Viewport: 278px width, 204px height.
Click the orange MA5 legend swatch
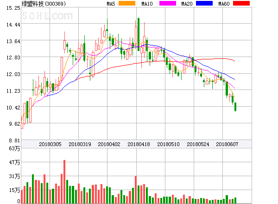[x=127, y=3]
